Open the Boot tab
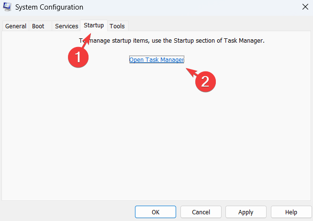This screenshot has width=313, height=221. point(38,26)
